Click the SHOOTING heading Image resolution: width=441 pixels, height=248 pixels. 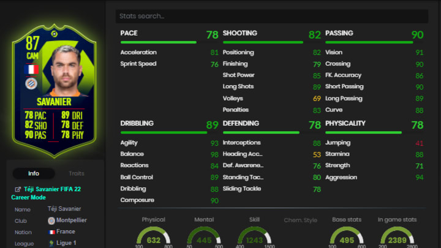coord(240,33)
